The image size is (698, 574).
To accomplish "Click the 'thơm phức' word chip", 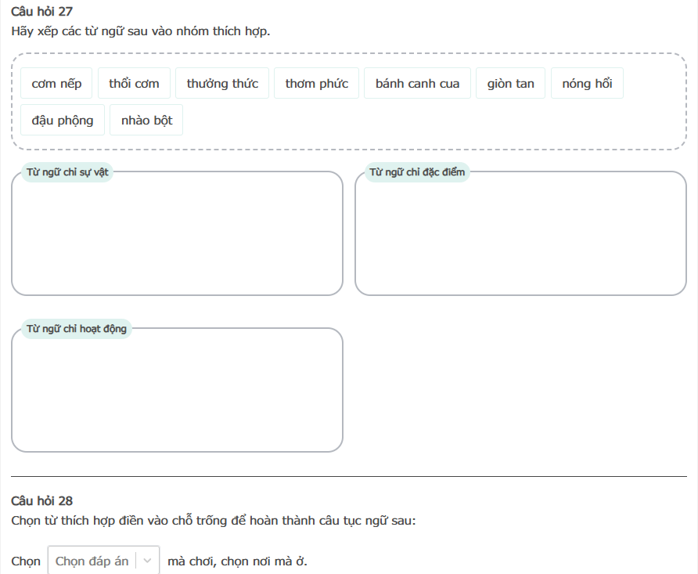I will tap(316, 84).
